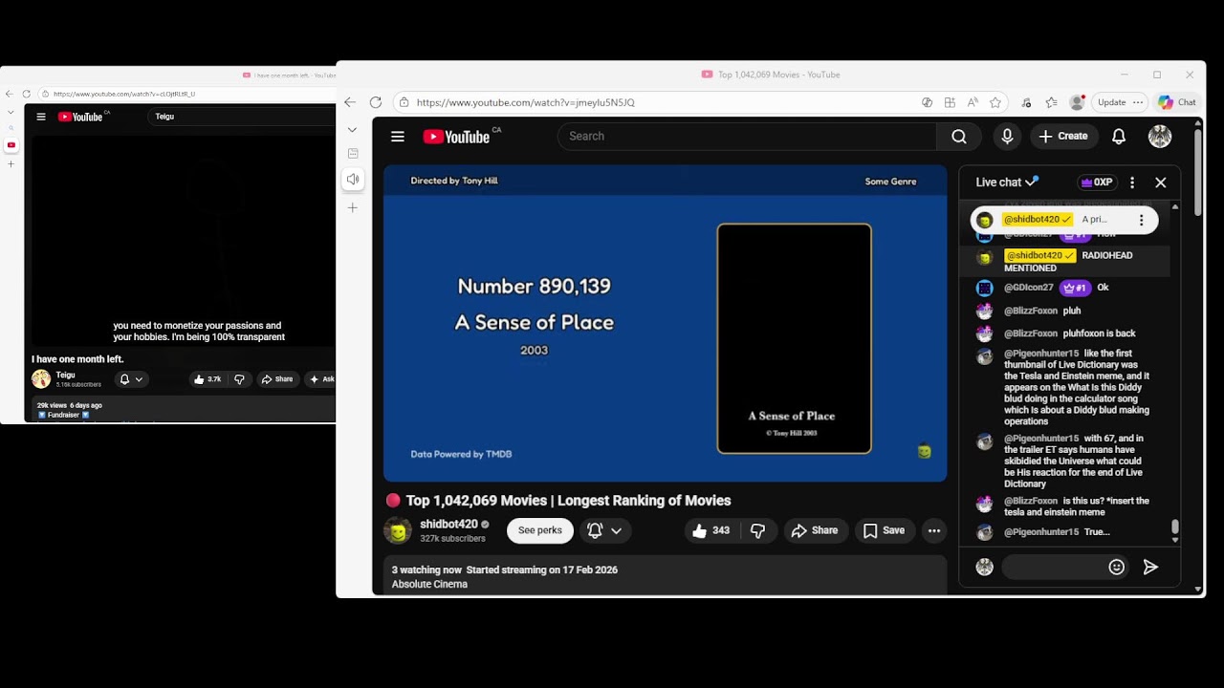Image resolution: width=1224 pixels, height=688 pixels.
Task: Open account avatar menu in front window
Action: [1160, 137]
